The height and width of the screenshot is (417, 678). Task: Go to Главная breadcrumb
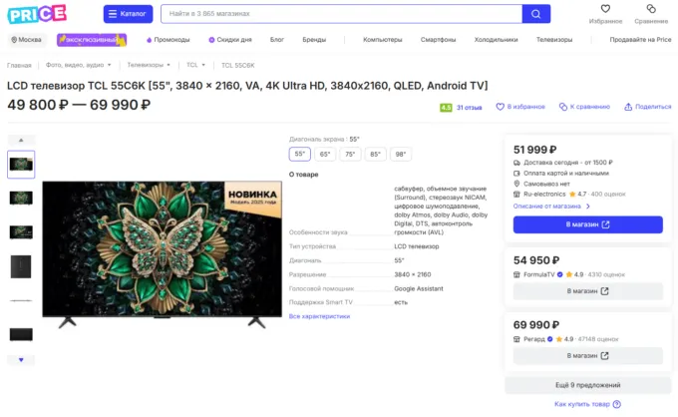point(19,65)
